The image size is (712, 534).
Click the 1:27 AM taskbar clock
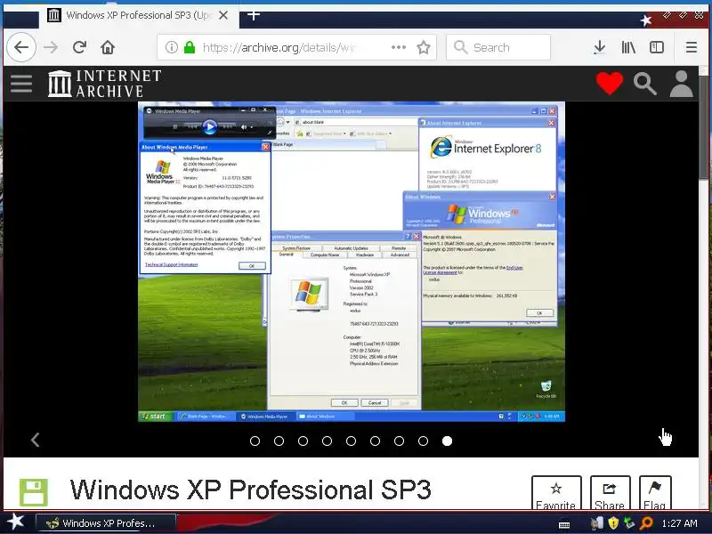pyautogui.click(x=679, y=523)
